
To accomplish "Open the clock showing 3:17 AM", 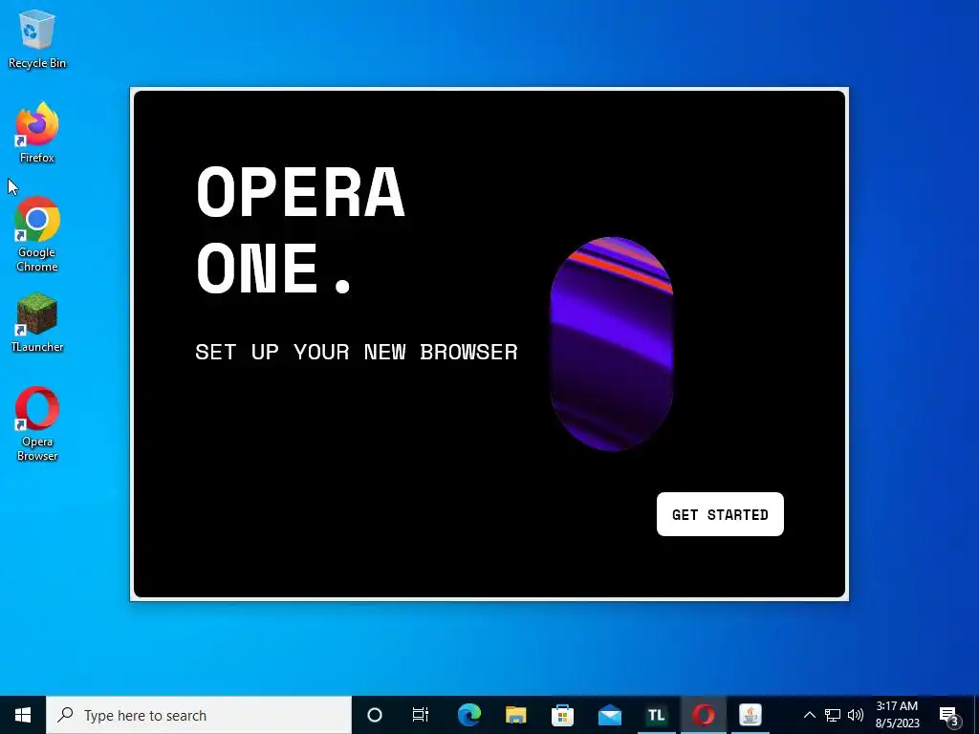I will [x=897, y=715].
